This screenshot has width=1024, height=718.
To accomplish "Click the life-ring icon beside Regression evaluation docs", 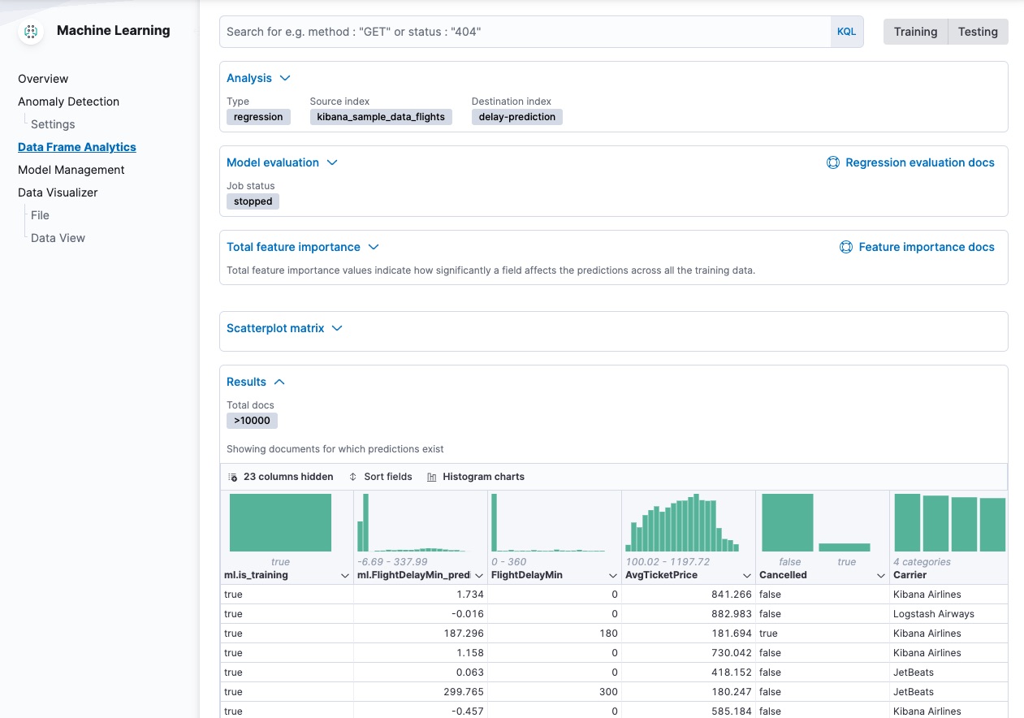I will click(x=833, y=162).
